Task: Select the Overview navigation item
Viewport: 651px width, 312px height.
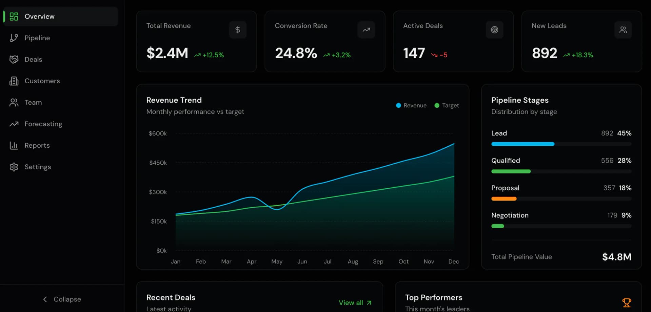Action: coord(61,16)
